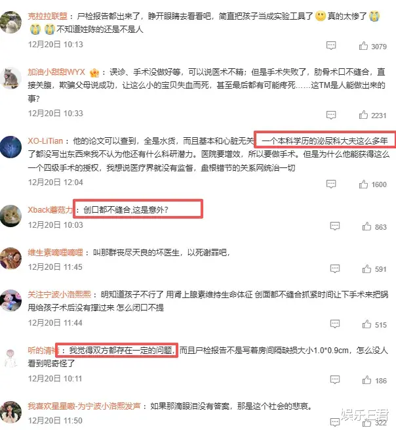The image size is (396, 430).
Task: Thumbs up the comment with 515 likes
Action: 366,324
